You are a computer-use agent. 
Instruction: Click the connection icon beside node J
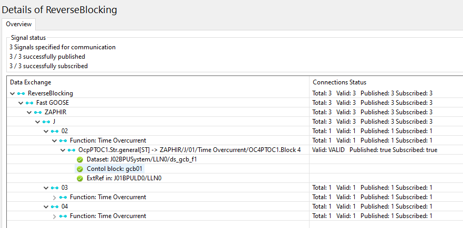[x=46, y=122]
